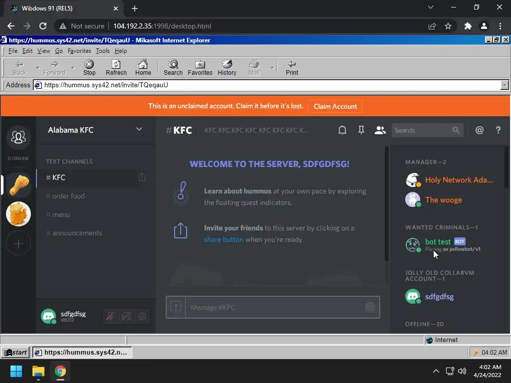Screen dimensions: 511x383
Task: Select the orange cat server icon
Action: pyautogui.click(x=18, y=214)
